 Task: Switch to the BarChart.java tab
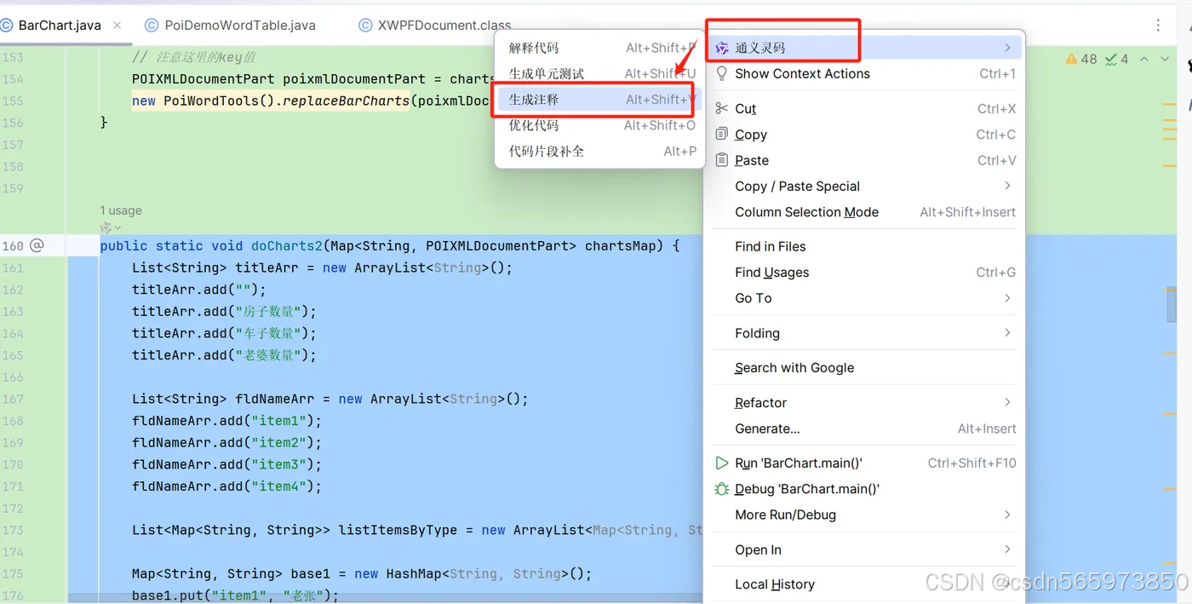point(60,26)
